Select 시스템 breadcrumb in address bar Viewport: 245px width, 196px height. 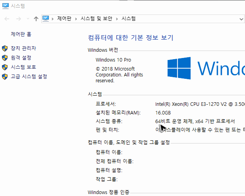[x=129, y=18]
